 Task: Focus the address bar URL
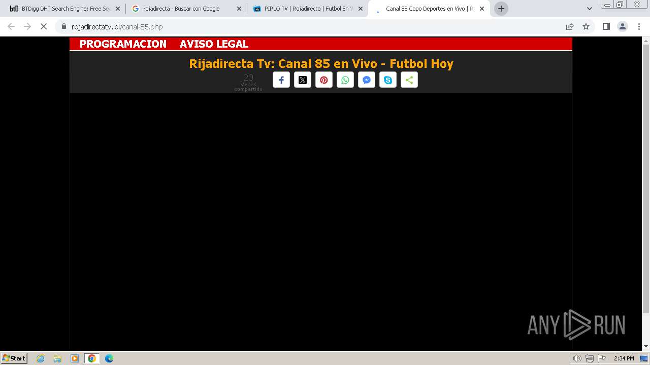[x=117, y=27]
